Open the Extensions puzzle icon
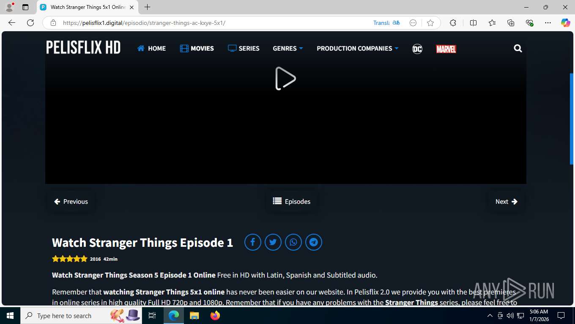 click(453, 23)
